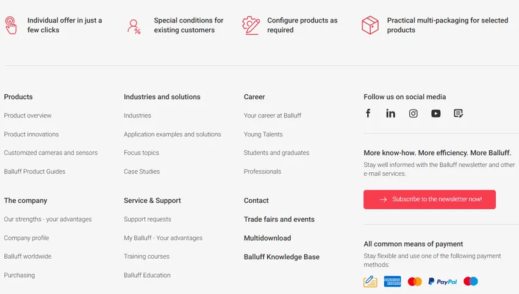519x294 pixels.
Task: Open Balluff's Facebook page icon
Action: pos(368,113)
